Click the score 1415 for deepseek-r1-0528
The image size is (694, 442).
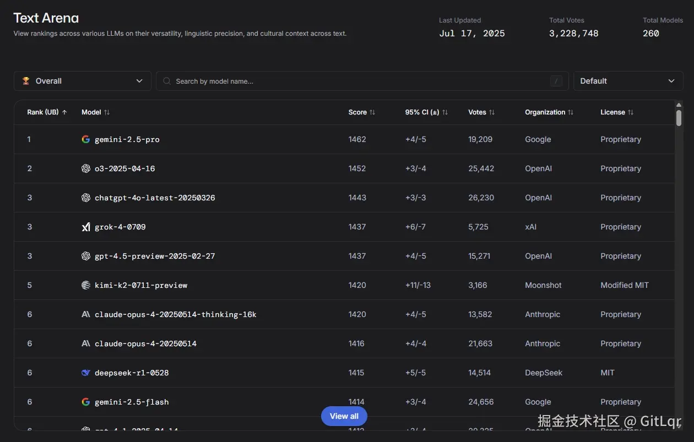tap(356, 373)
